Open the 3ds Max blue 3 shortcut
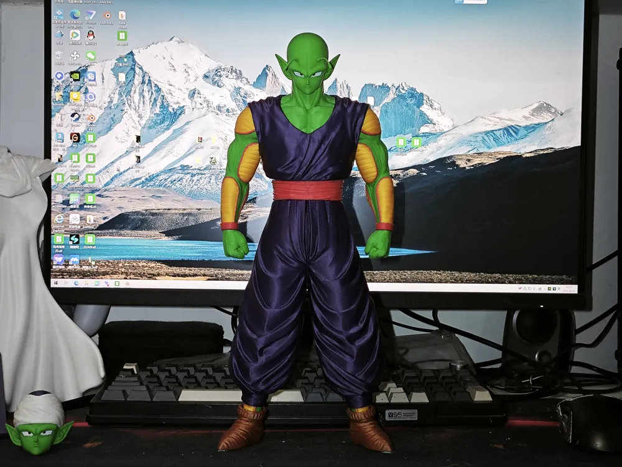Image resolution: width=622 pixels, height=467 pixels. point(59,138)
